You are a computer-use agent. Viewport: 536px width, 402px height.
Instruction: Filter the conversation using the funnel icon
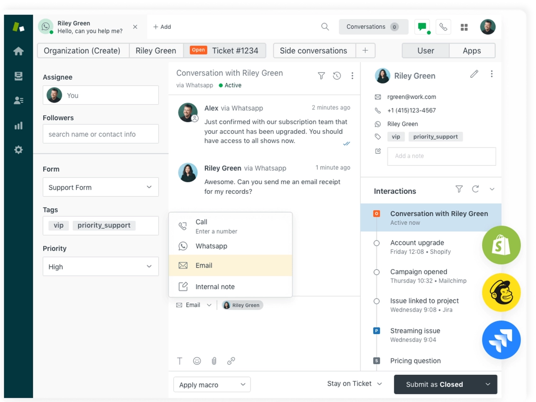click(321, 76)
